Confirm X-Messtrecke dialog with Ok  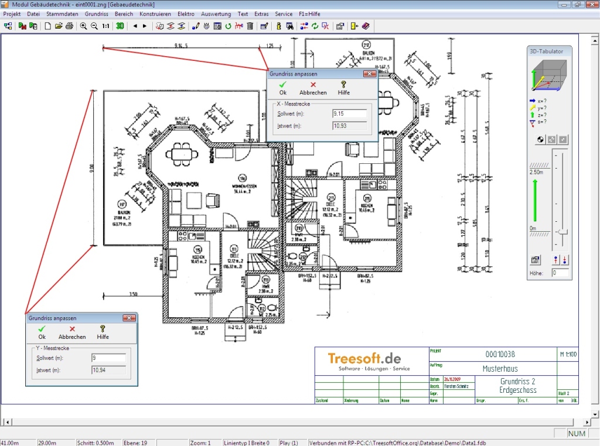click(x=283, y=88)
